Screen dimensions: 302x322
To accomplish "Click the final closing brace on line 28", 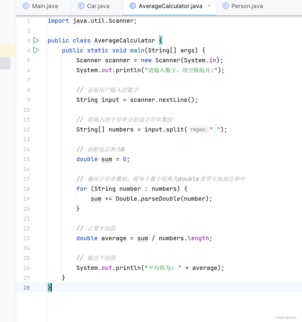I will click(x=49, y=288).
